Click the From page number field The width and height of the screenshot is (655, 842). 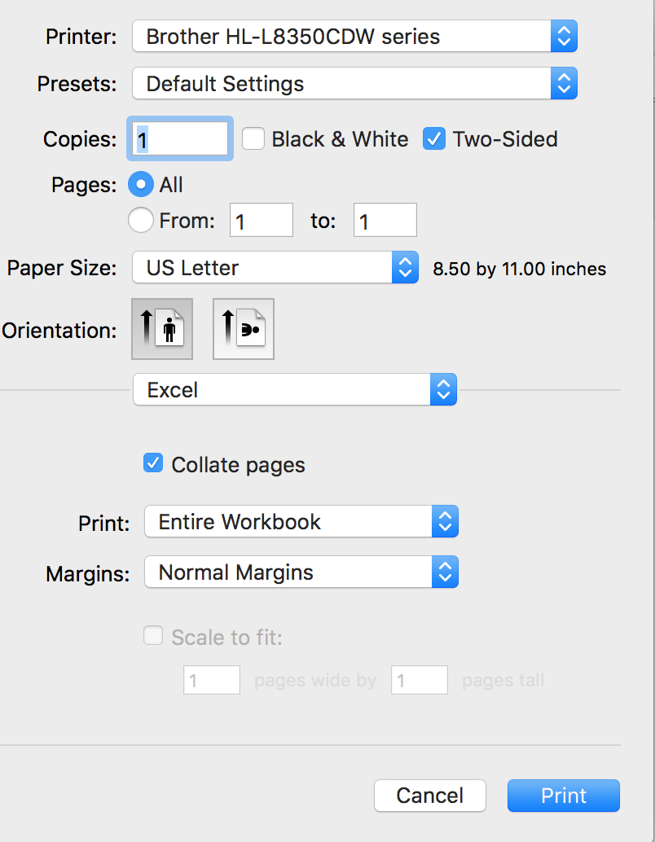[x=262, y=221]
